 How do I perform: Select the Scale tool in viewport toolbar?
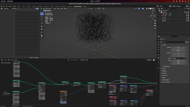[x=42, y=26]
